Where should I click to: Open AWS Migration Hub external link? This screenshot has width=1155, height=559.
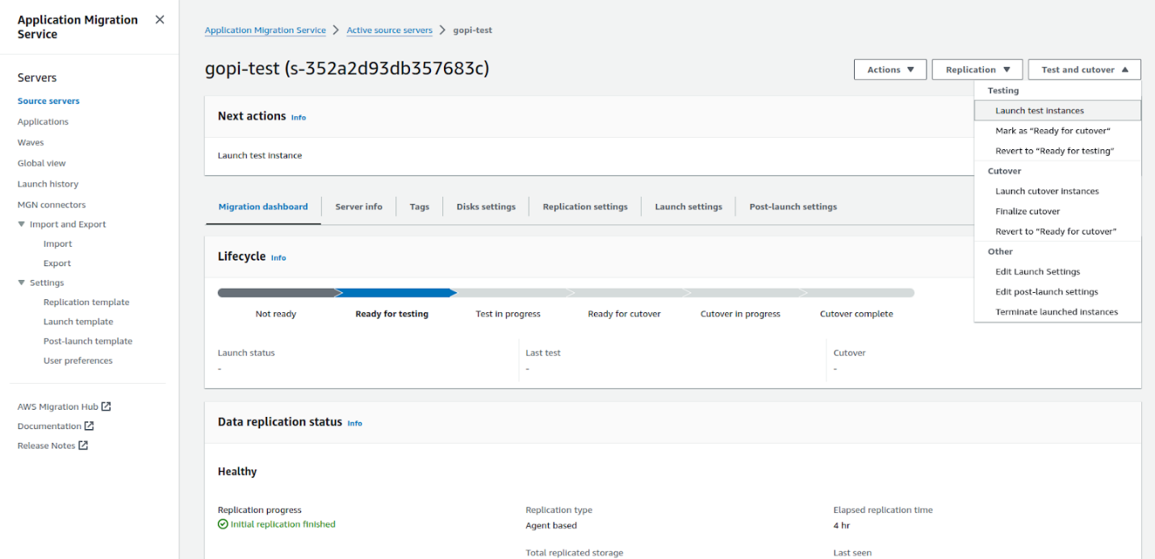(64, 407)
